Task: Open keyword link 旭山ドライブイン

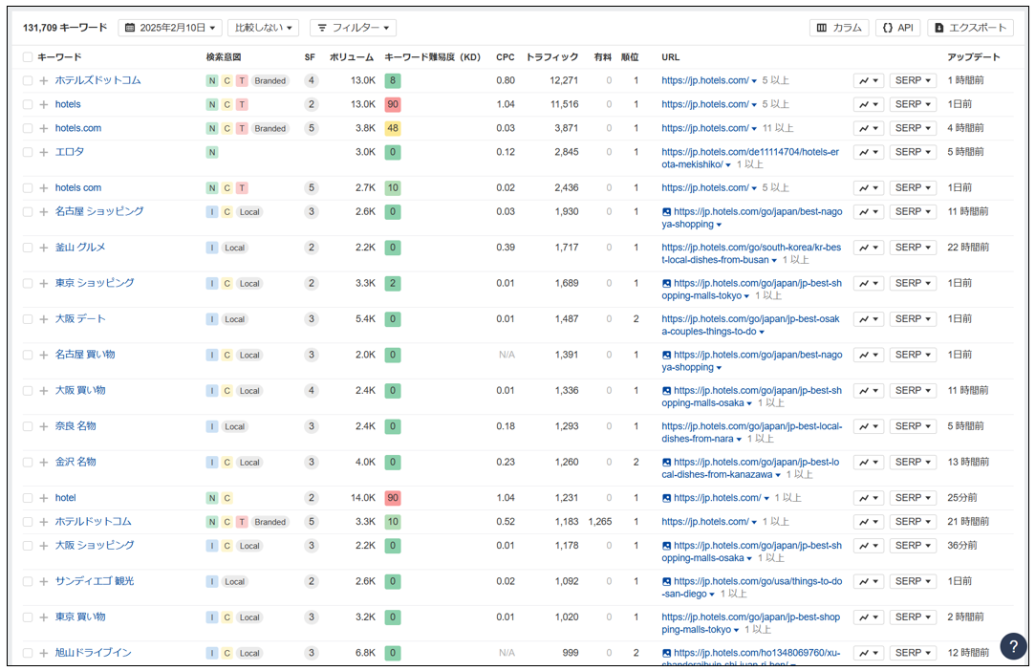Action: point(93,653)
